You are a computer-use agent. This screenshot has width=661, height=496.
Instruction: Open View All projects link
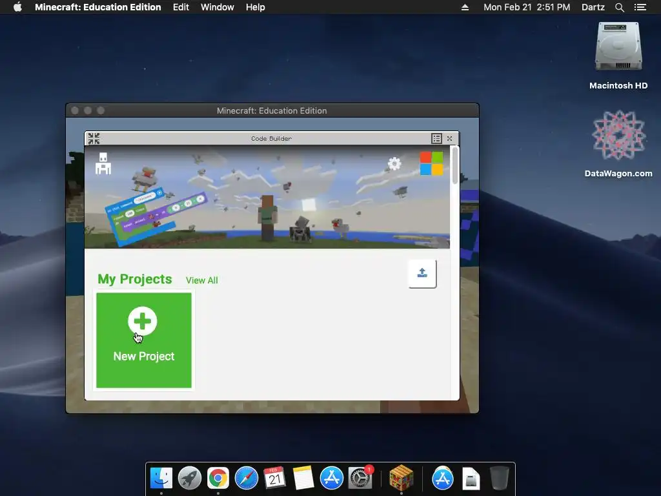coord(202,280)
